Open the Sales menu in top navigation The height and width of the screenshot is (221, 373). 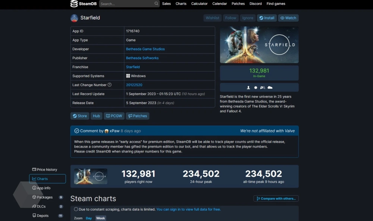tap(166, 4)
